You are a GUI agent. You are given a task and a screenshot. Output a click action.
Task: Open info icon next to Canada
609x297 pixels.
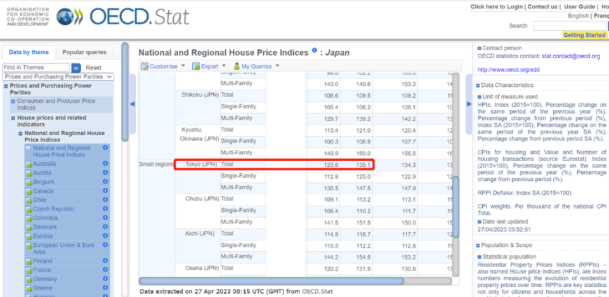[105, 190]
